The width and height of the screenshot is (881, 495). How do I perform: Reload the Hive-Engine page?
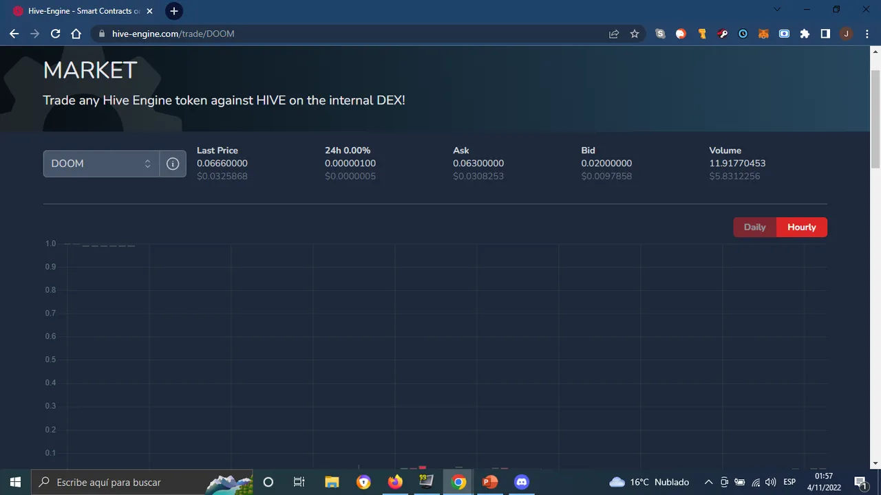tap(56, 34)
